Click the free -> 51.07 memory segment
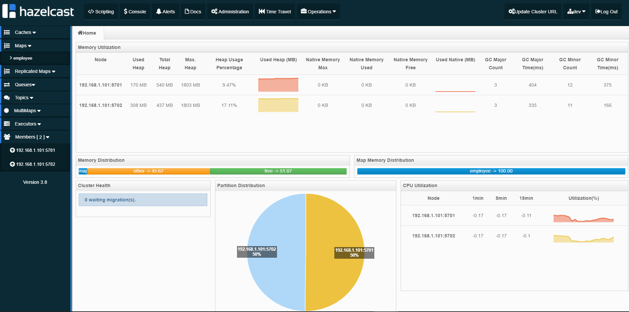 [x=278, y=171]
